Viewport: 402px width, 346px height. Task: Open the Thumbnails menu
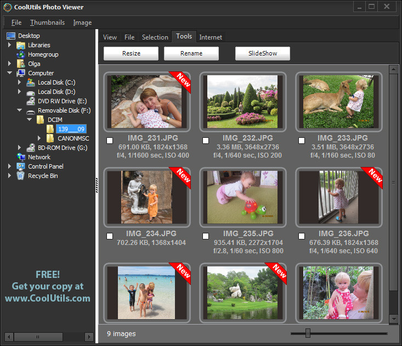47,23
